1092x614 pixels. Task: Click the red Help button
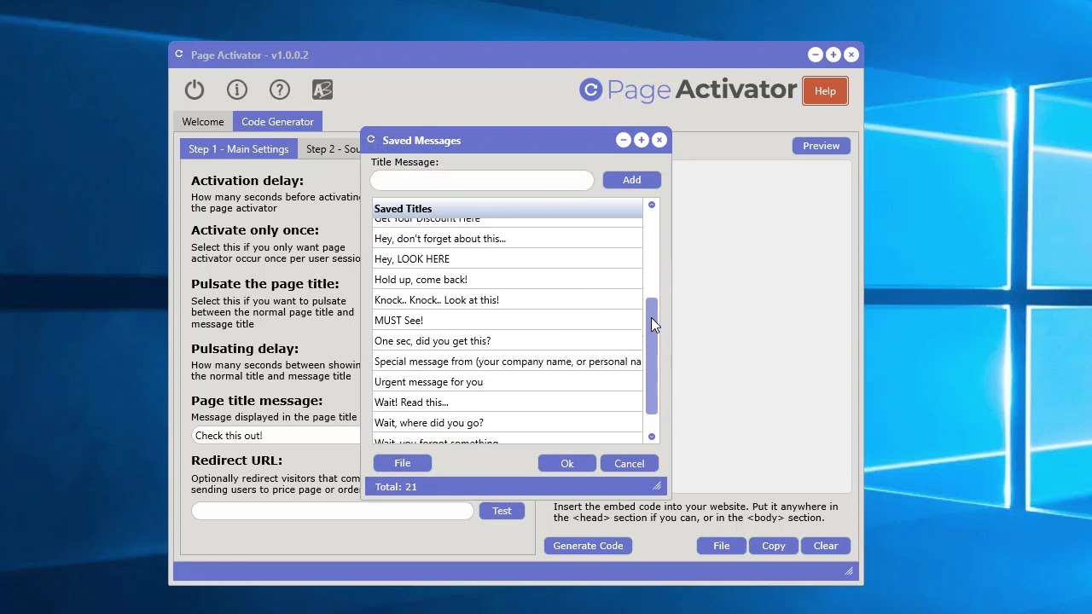pos(825,91)
